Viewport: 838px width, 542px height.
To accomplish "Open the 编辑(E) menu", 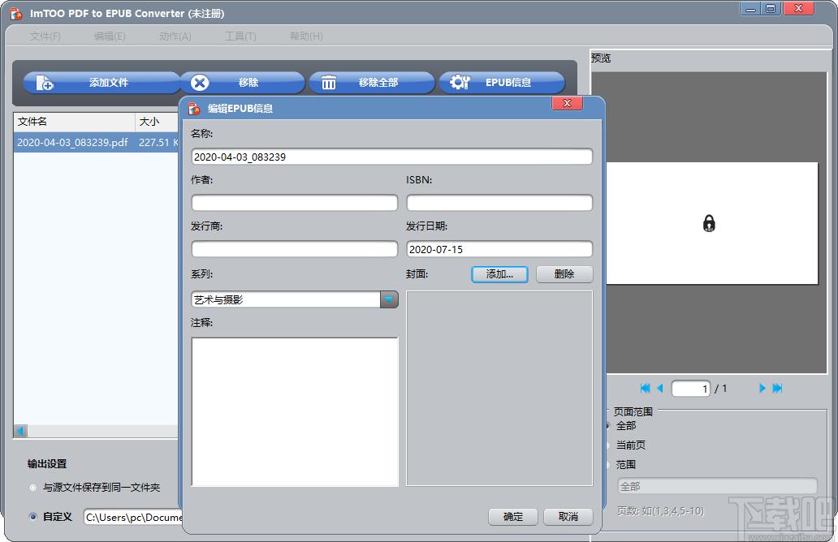I will pos(110,37).
